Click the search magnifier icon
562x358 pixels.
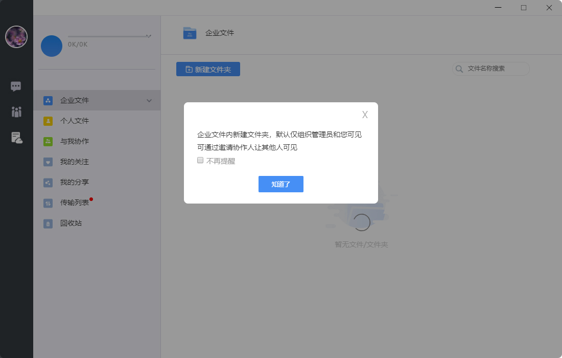tap(459, 69)
